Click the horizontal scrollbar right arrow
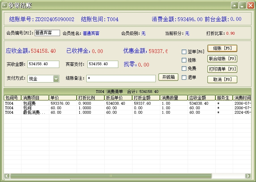Image resolution: width=256 pixels, height=182 pixels. click(248, 176)
